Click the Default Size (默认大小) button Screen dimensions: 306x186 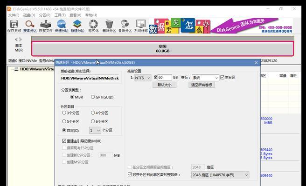(165, 85)
